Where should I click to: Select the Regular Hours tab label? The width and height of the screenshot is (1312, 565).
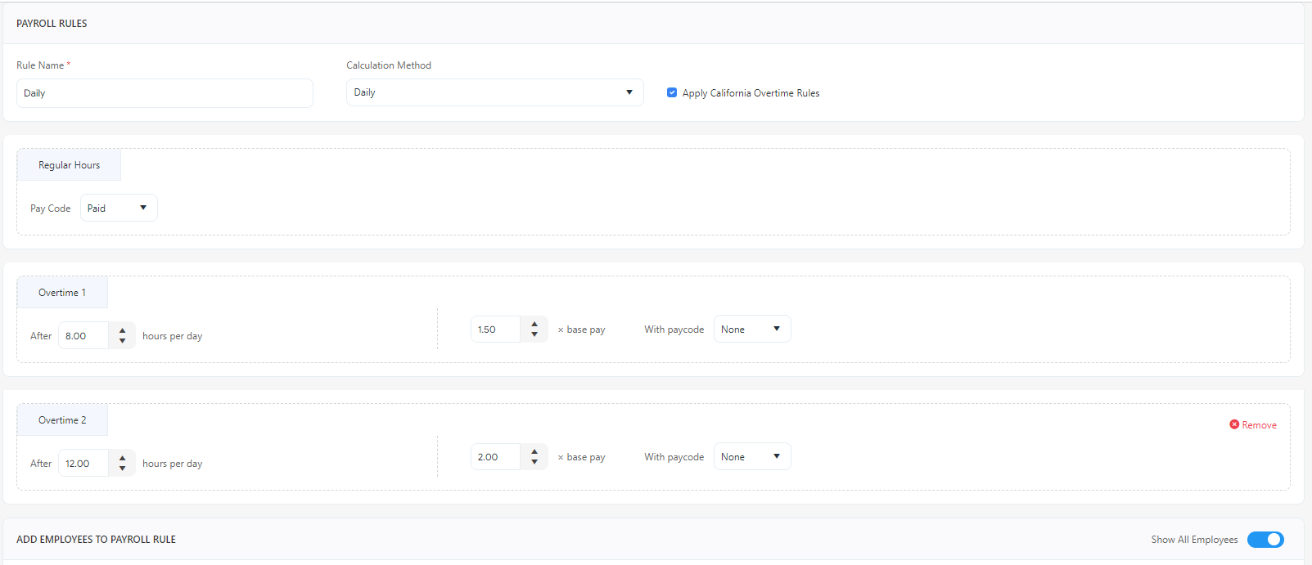tap(70, 165)
